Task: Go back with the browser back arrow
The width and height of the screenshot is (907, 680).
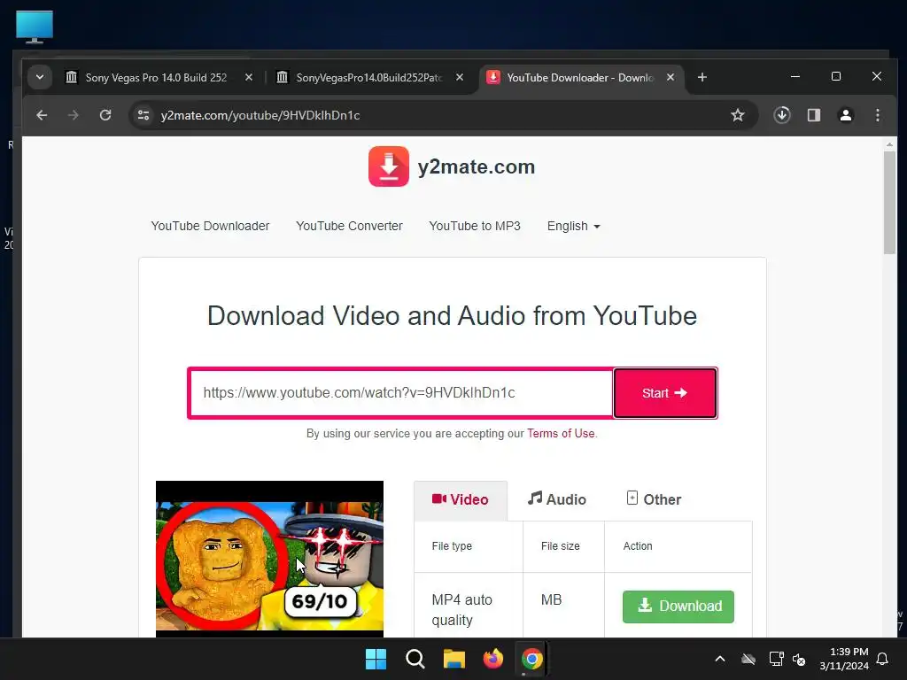Action: click(x=42, y=115)
